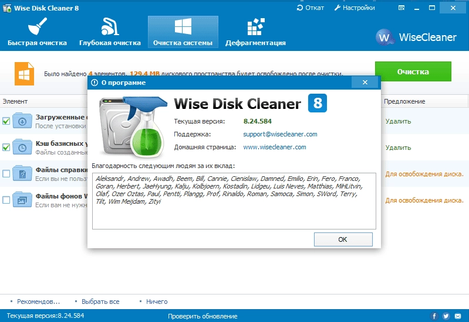The height and width of the screenshot is (322, 469).
Task: Click the Предложение column header
Action: click(404, 101)
